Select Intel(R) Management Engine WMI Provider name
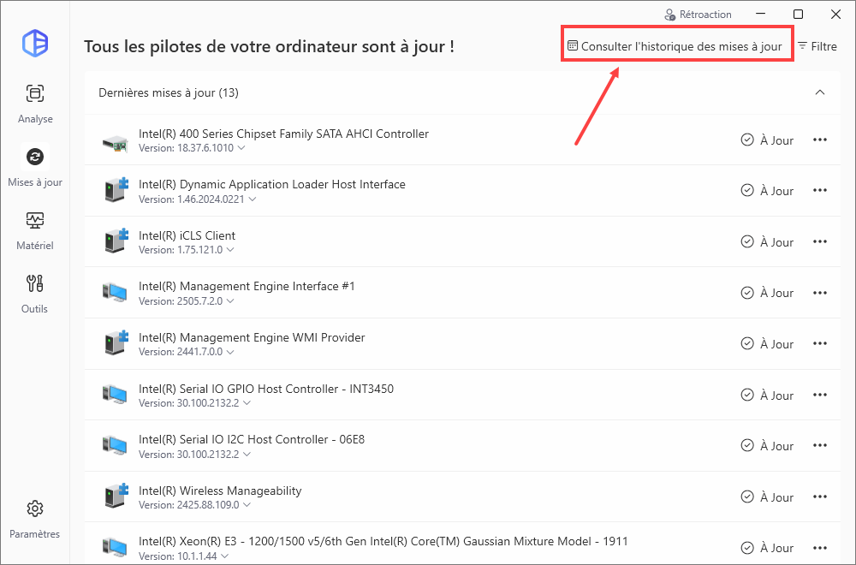The width and height of the screenshot is (856, 565). [x=252, y=338]
